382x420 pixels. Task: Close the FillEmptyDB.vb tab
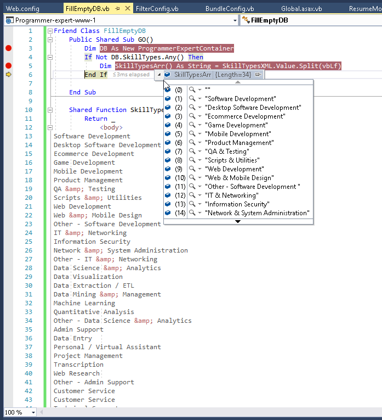(x=128, y=9)
